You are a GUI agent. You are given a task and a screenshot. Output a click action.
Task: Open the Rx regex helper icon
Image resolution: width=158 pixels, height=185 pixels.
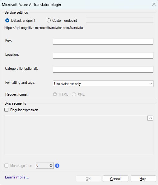coord(150,118)
